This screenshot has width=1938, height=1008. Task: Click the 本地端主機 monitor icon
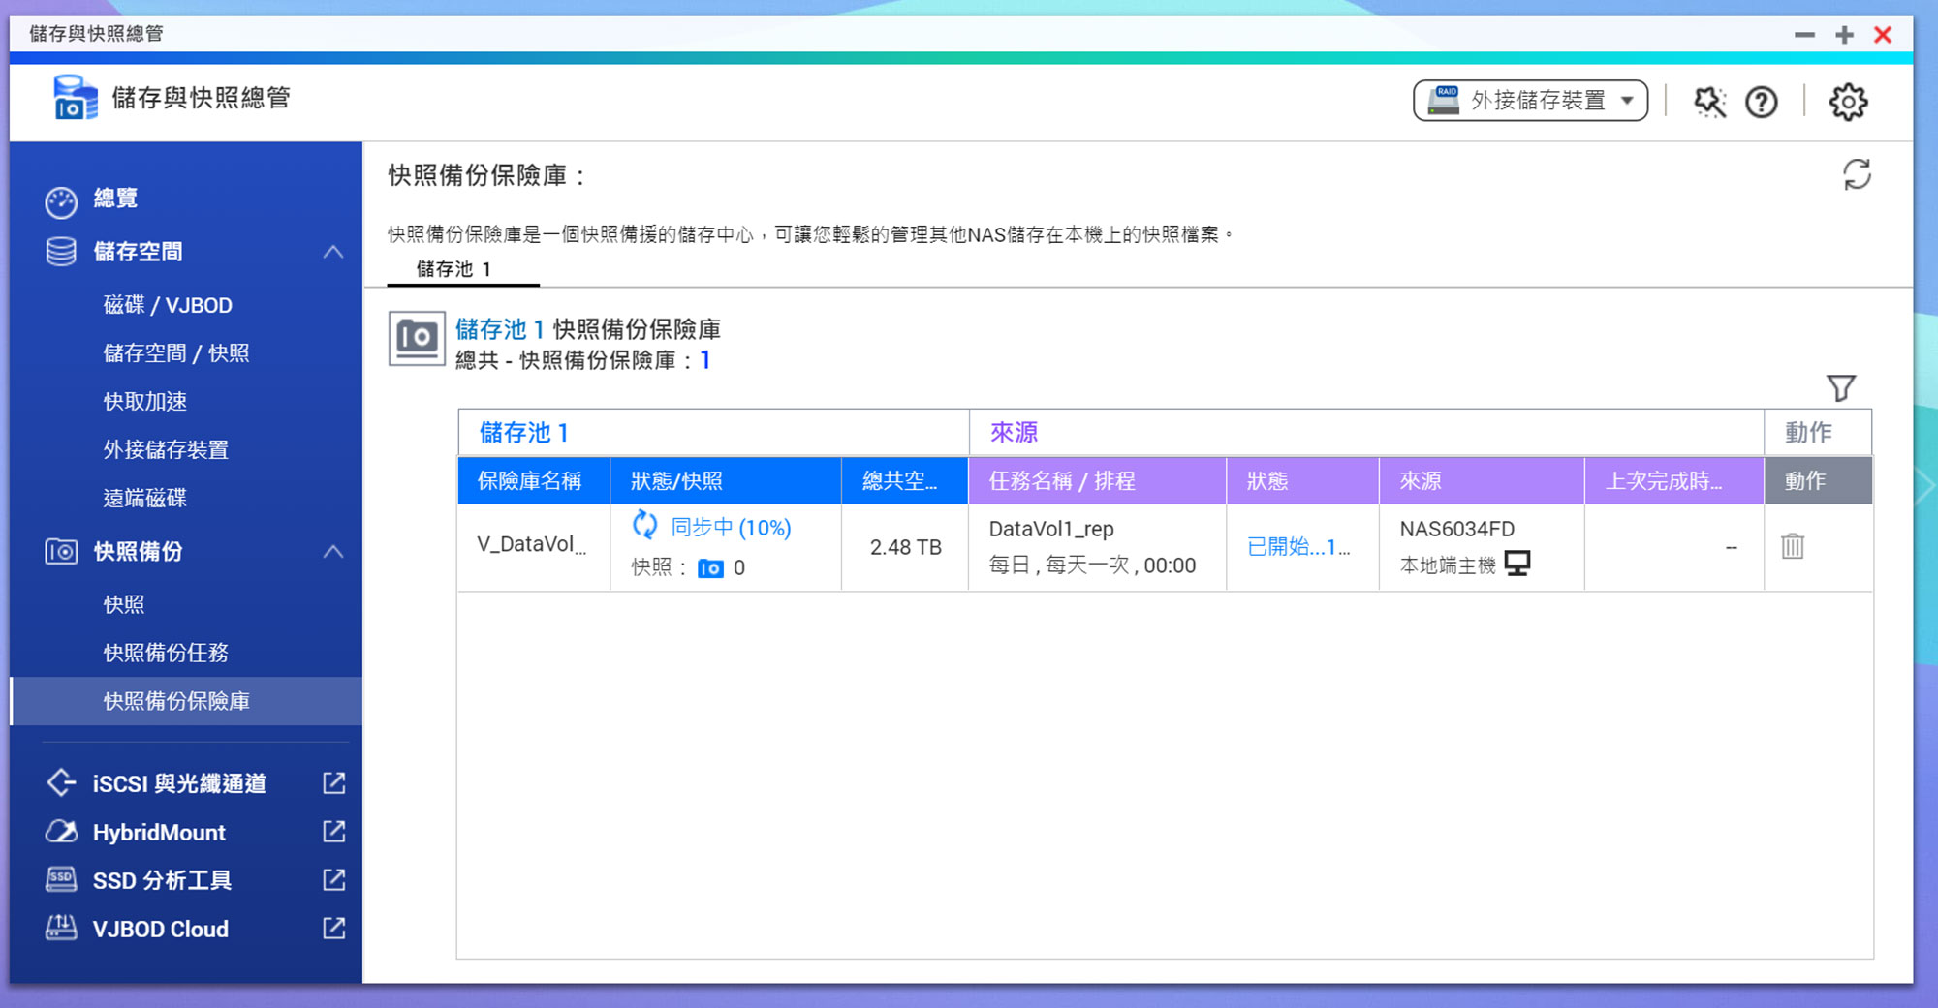tap(1517, 564)
